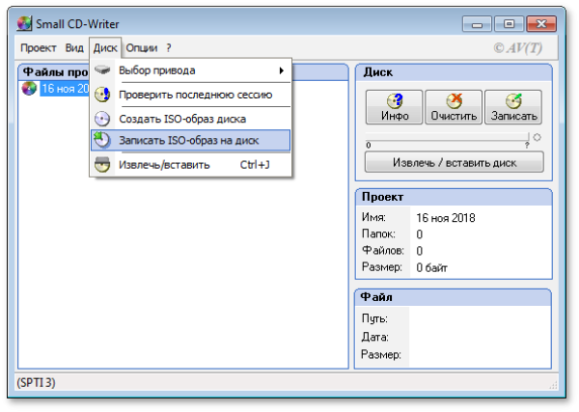Click the Файлов: label in Проект panel
This screenshot has width=579, height=412.
click(383, 251)
